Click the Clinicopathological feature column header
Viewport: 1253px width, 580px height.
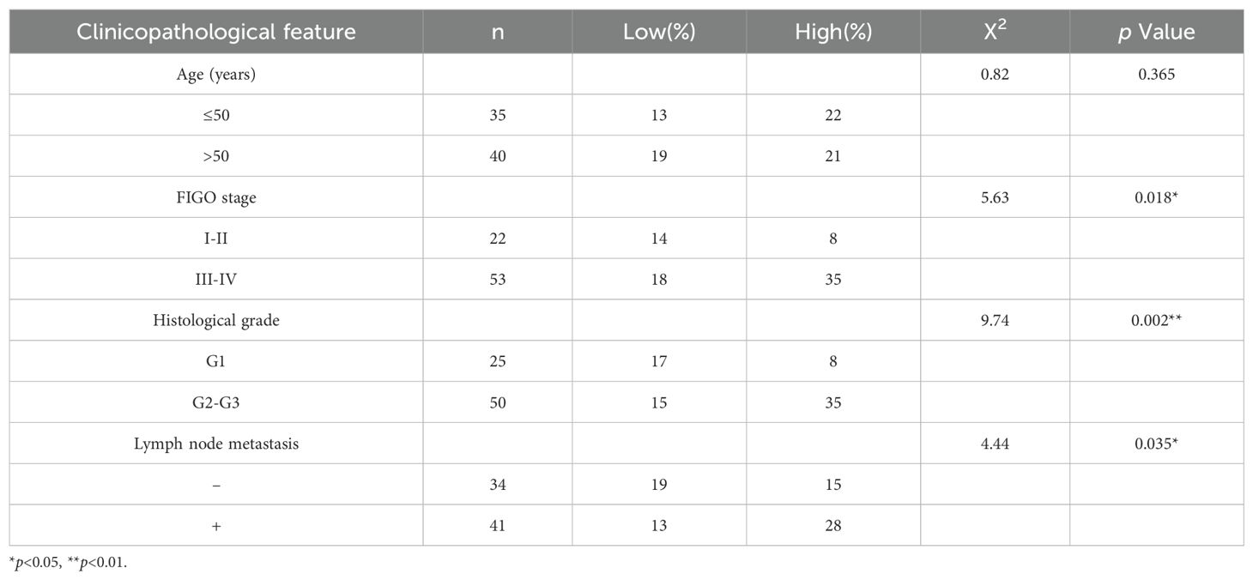pos(215,33)
